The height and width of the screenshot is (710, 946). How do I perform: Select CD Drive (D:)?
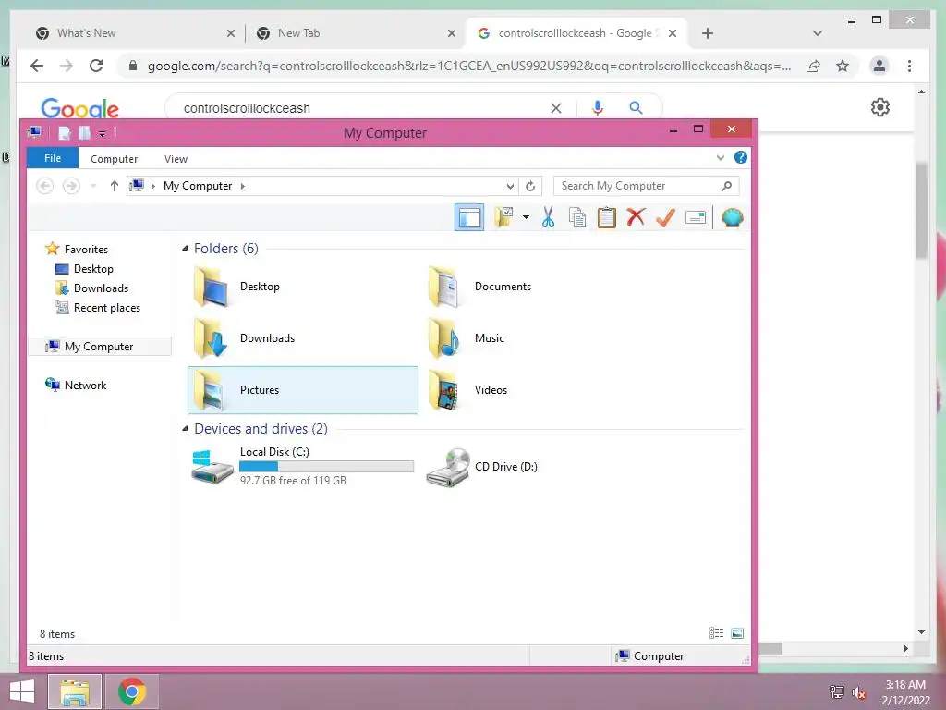click(x=537, y=466)
